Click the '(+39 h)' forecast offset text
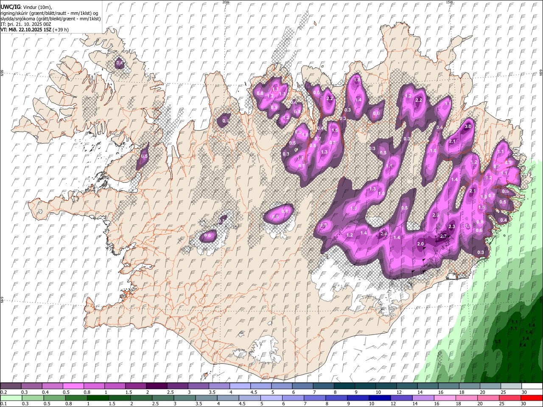Image resolution: width=543 pixels, height=407 pixels. 61,30
